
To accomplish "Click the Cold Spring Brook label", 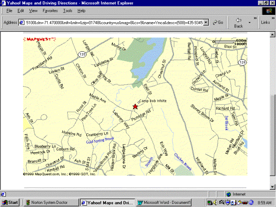I will 100,140.
